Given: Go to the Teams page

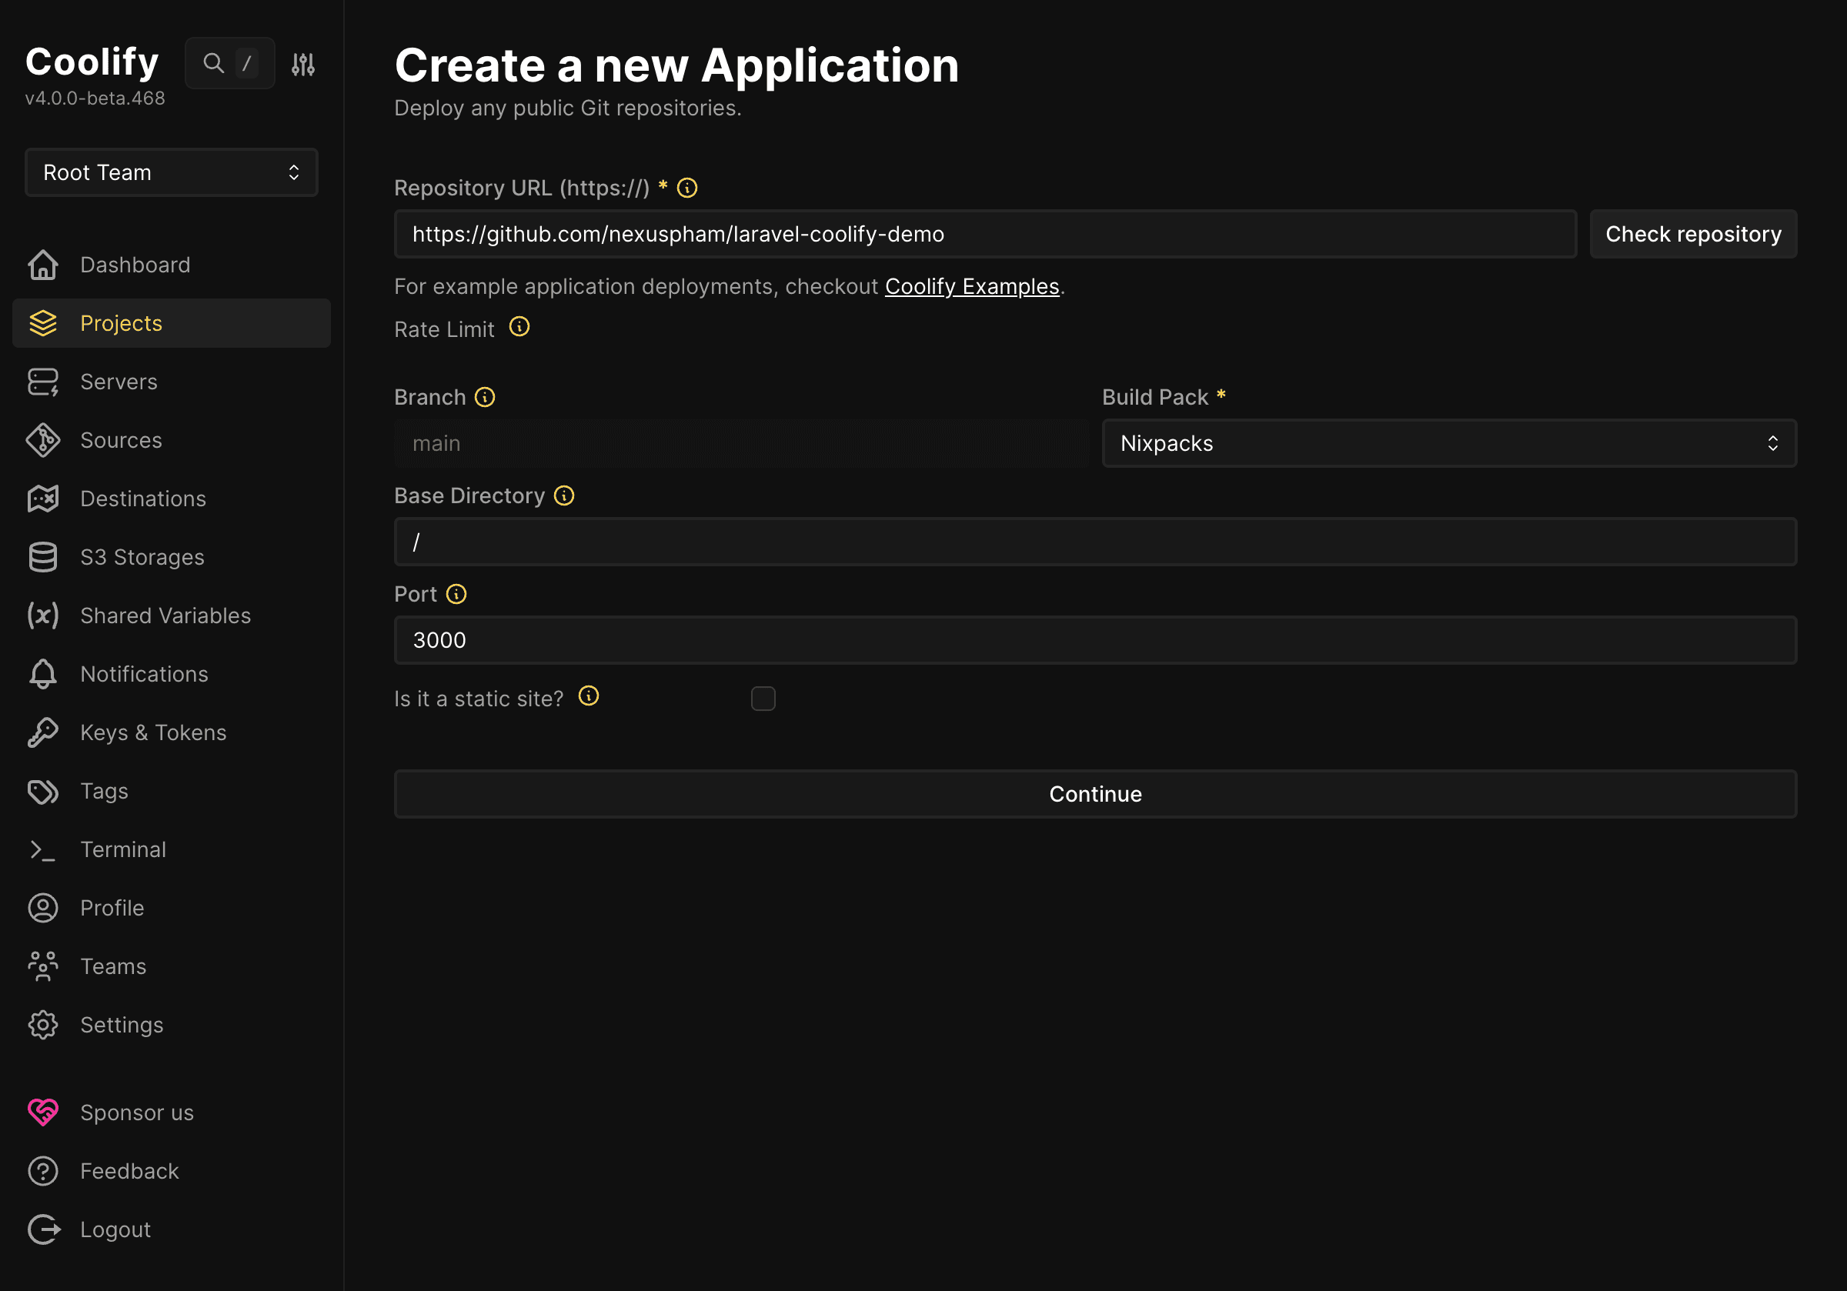Looking at the screenshot, I should click(112, 966).
